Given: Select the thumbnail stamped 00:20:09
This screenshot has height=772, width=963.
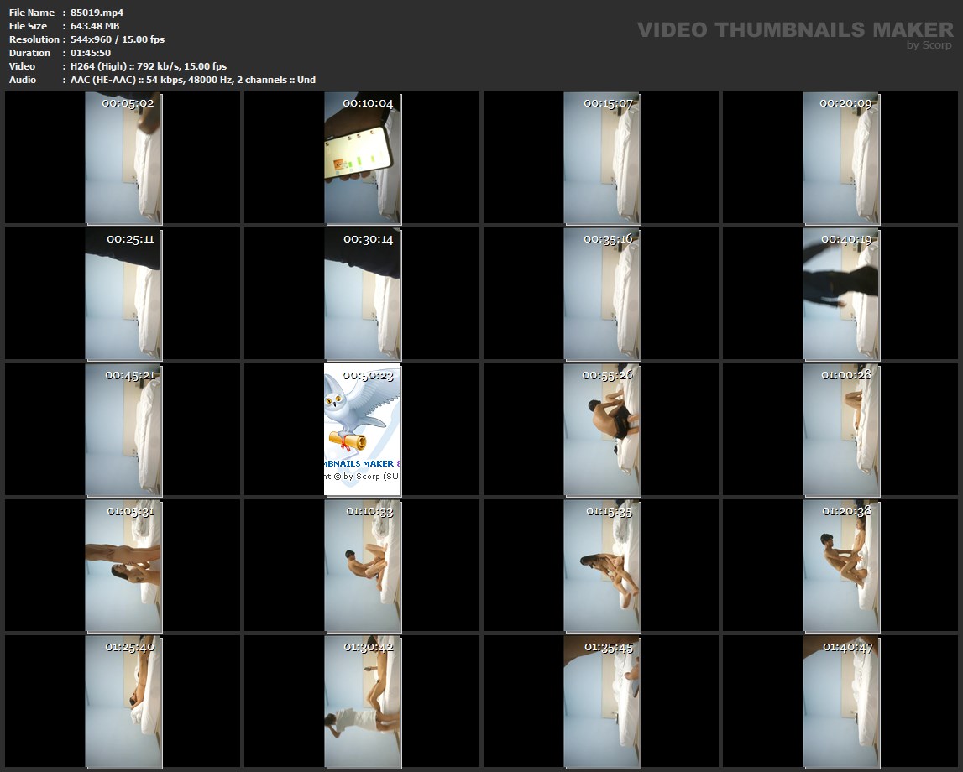Looking at the screenshot, I should pos(840,159).
